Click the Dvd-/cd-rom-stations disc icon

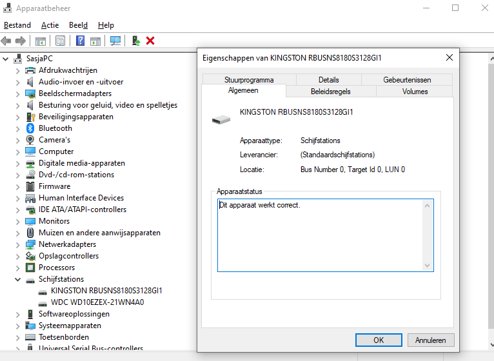30,175
